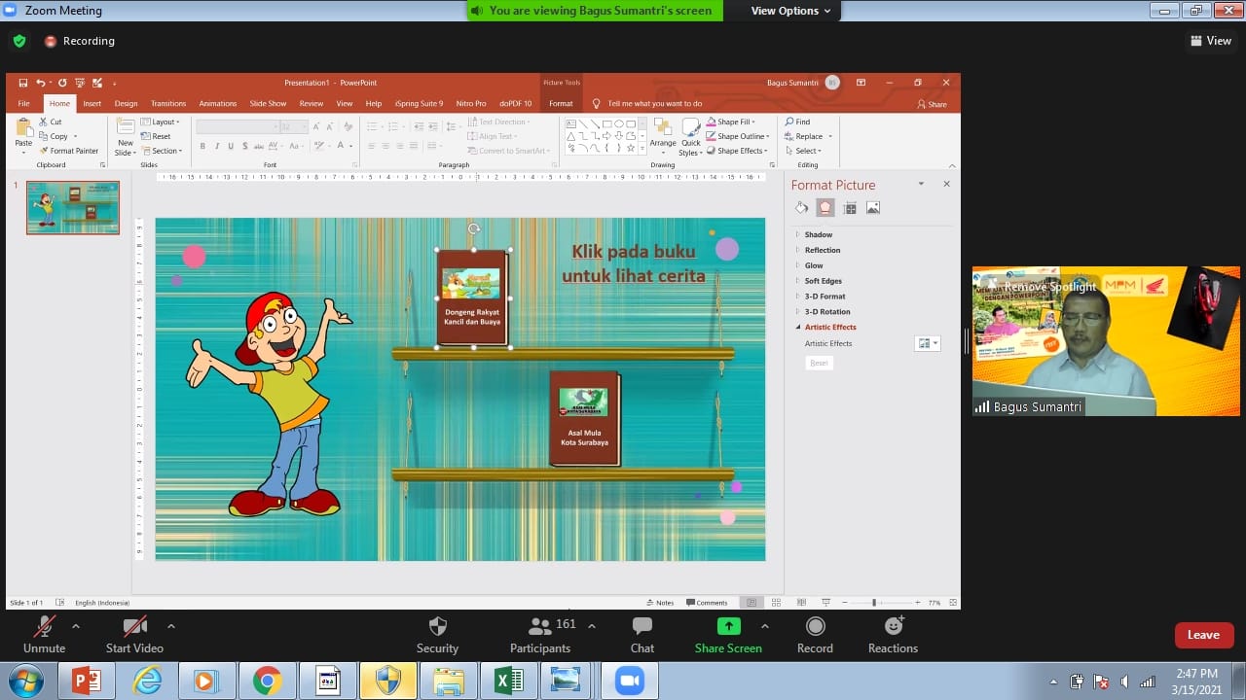Viewport: 1246px width, 700px height.
Task: Expand the 3-D Format section
Action: (x=821, y=297)
